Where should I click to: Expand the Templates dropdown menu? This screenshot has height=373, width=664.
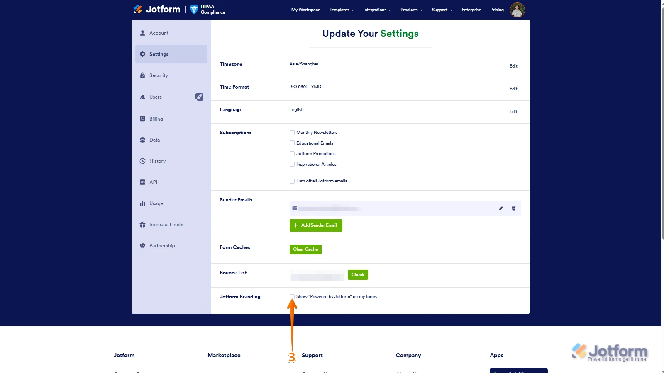tap(342, 10)
